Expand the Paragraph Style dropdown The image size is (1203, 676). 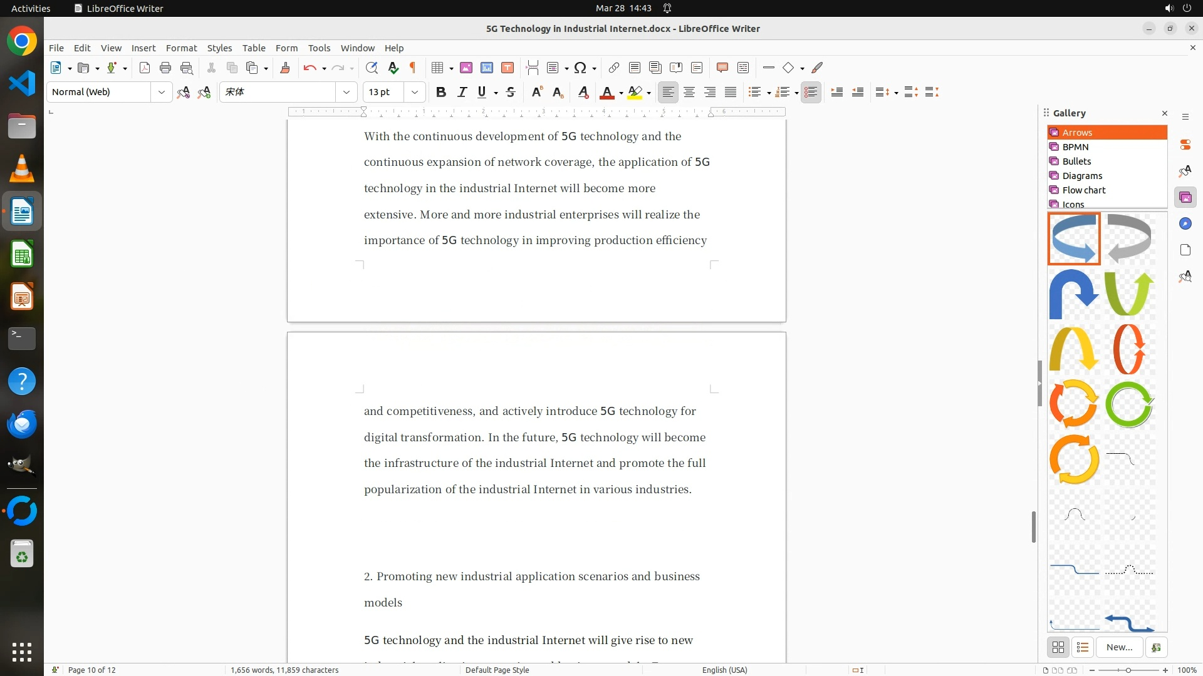click(161, 92)
